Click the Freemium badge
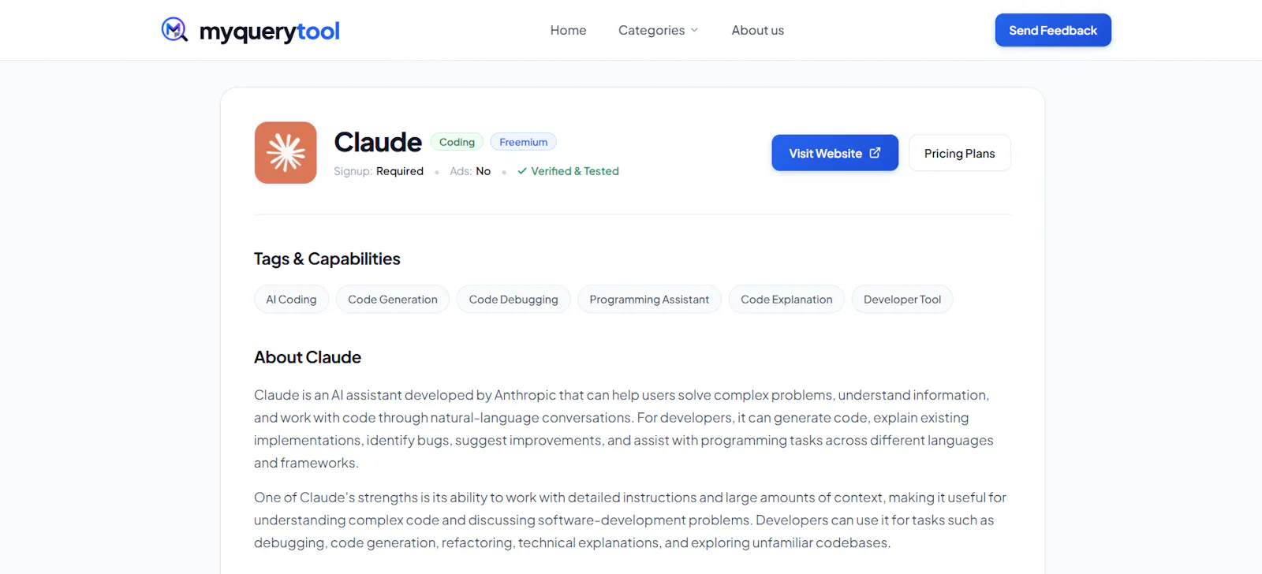Screen dimensions: 1262x574 [x=523, y=142]
